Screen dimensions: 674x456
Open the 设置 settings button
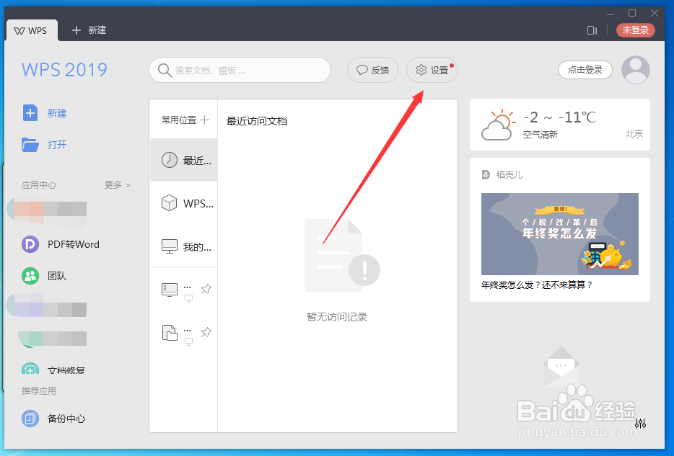point(432,70)
